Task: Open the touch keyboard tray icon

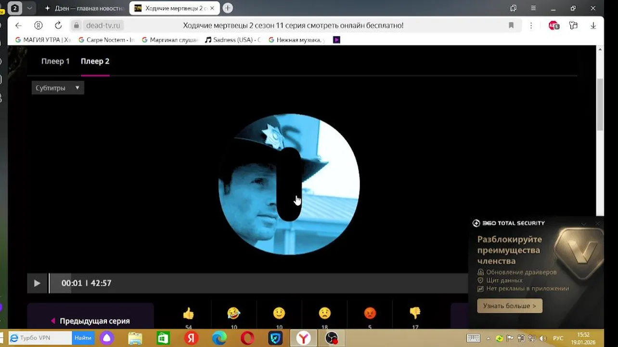Action: tap(473, 338)
